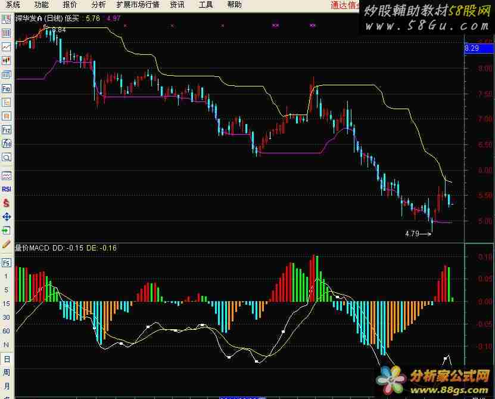The image size is (495, 399).
Task: Click the F5 chart switch icon
Action: (x=7, y=263)
